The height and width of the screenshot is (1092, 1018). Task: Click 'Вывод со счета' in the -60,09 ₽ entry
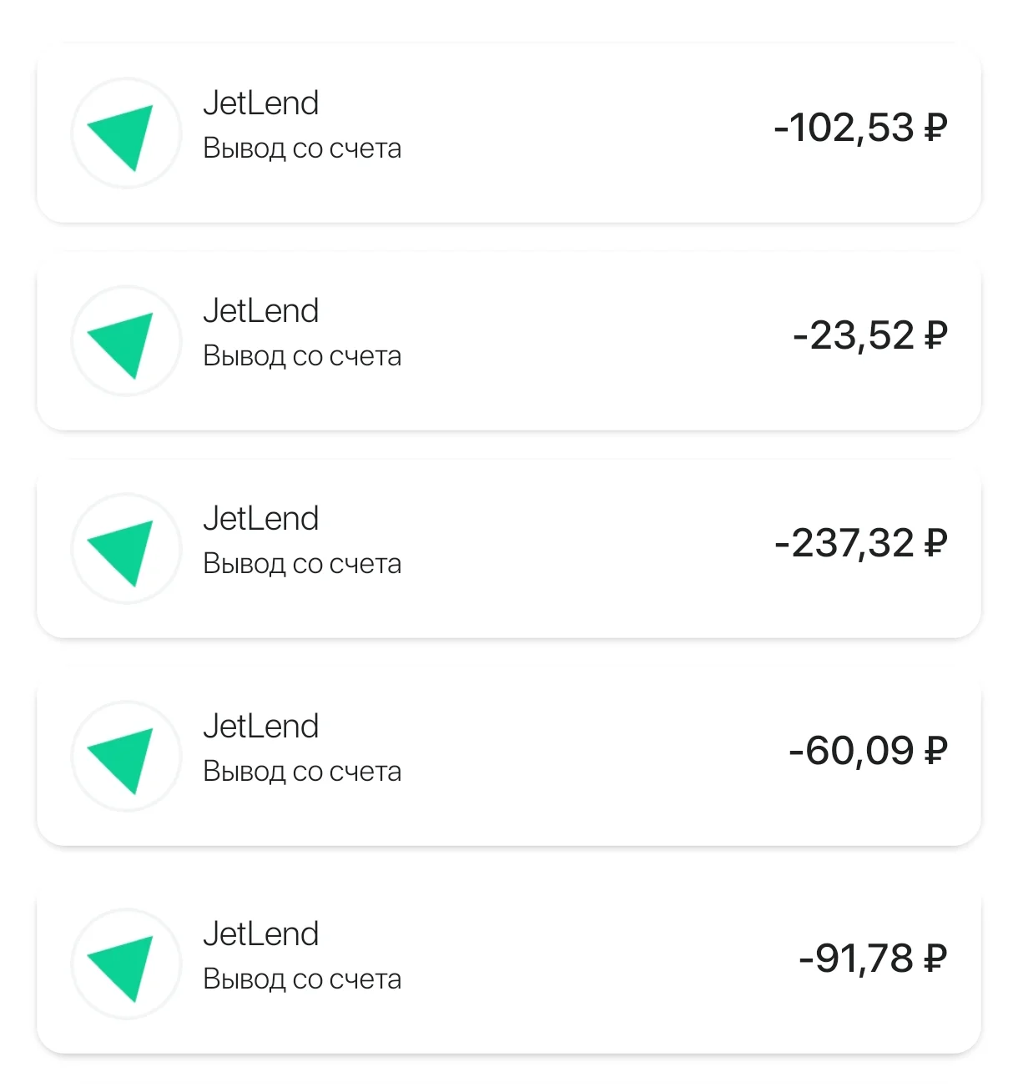302,772
